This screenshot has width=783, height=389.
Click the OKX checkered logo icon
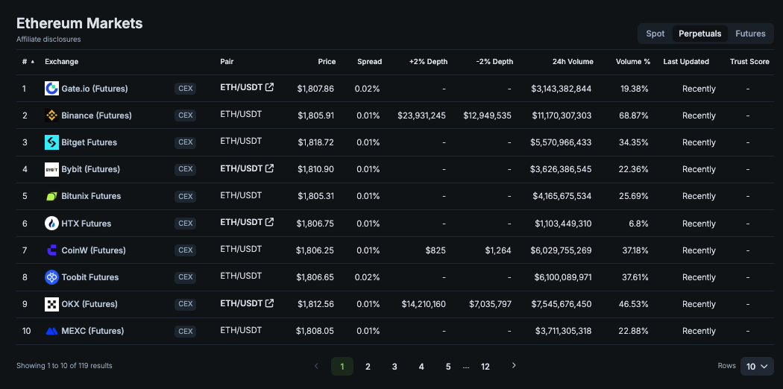51,304
